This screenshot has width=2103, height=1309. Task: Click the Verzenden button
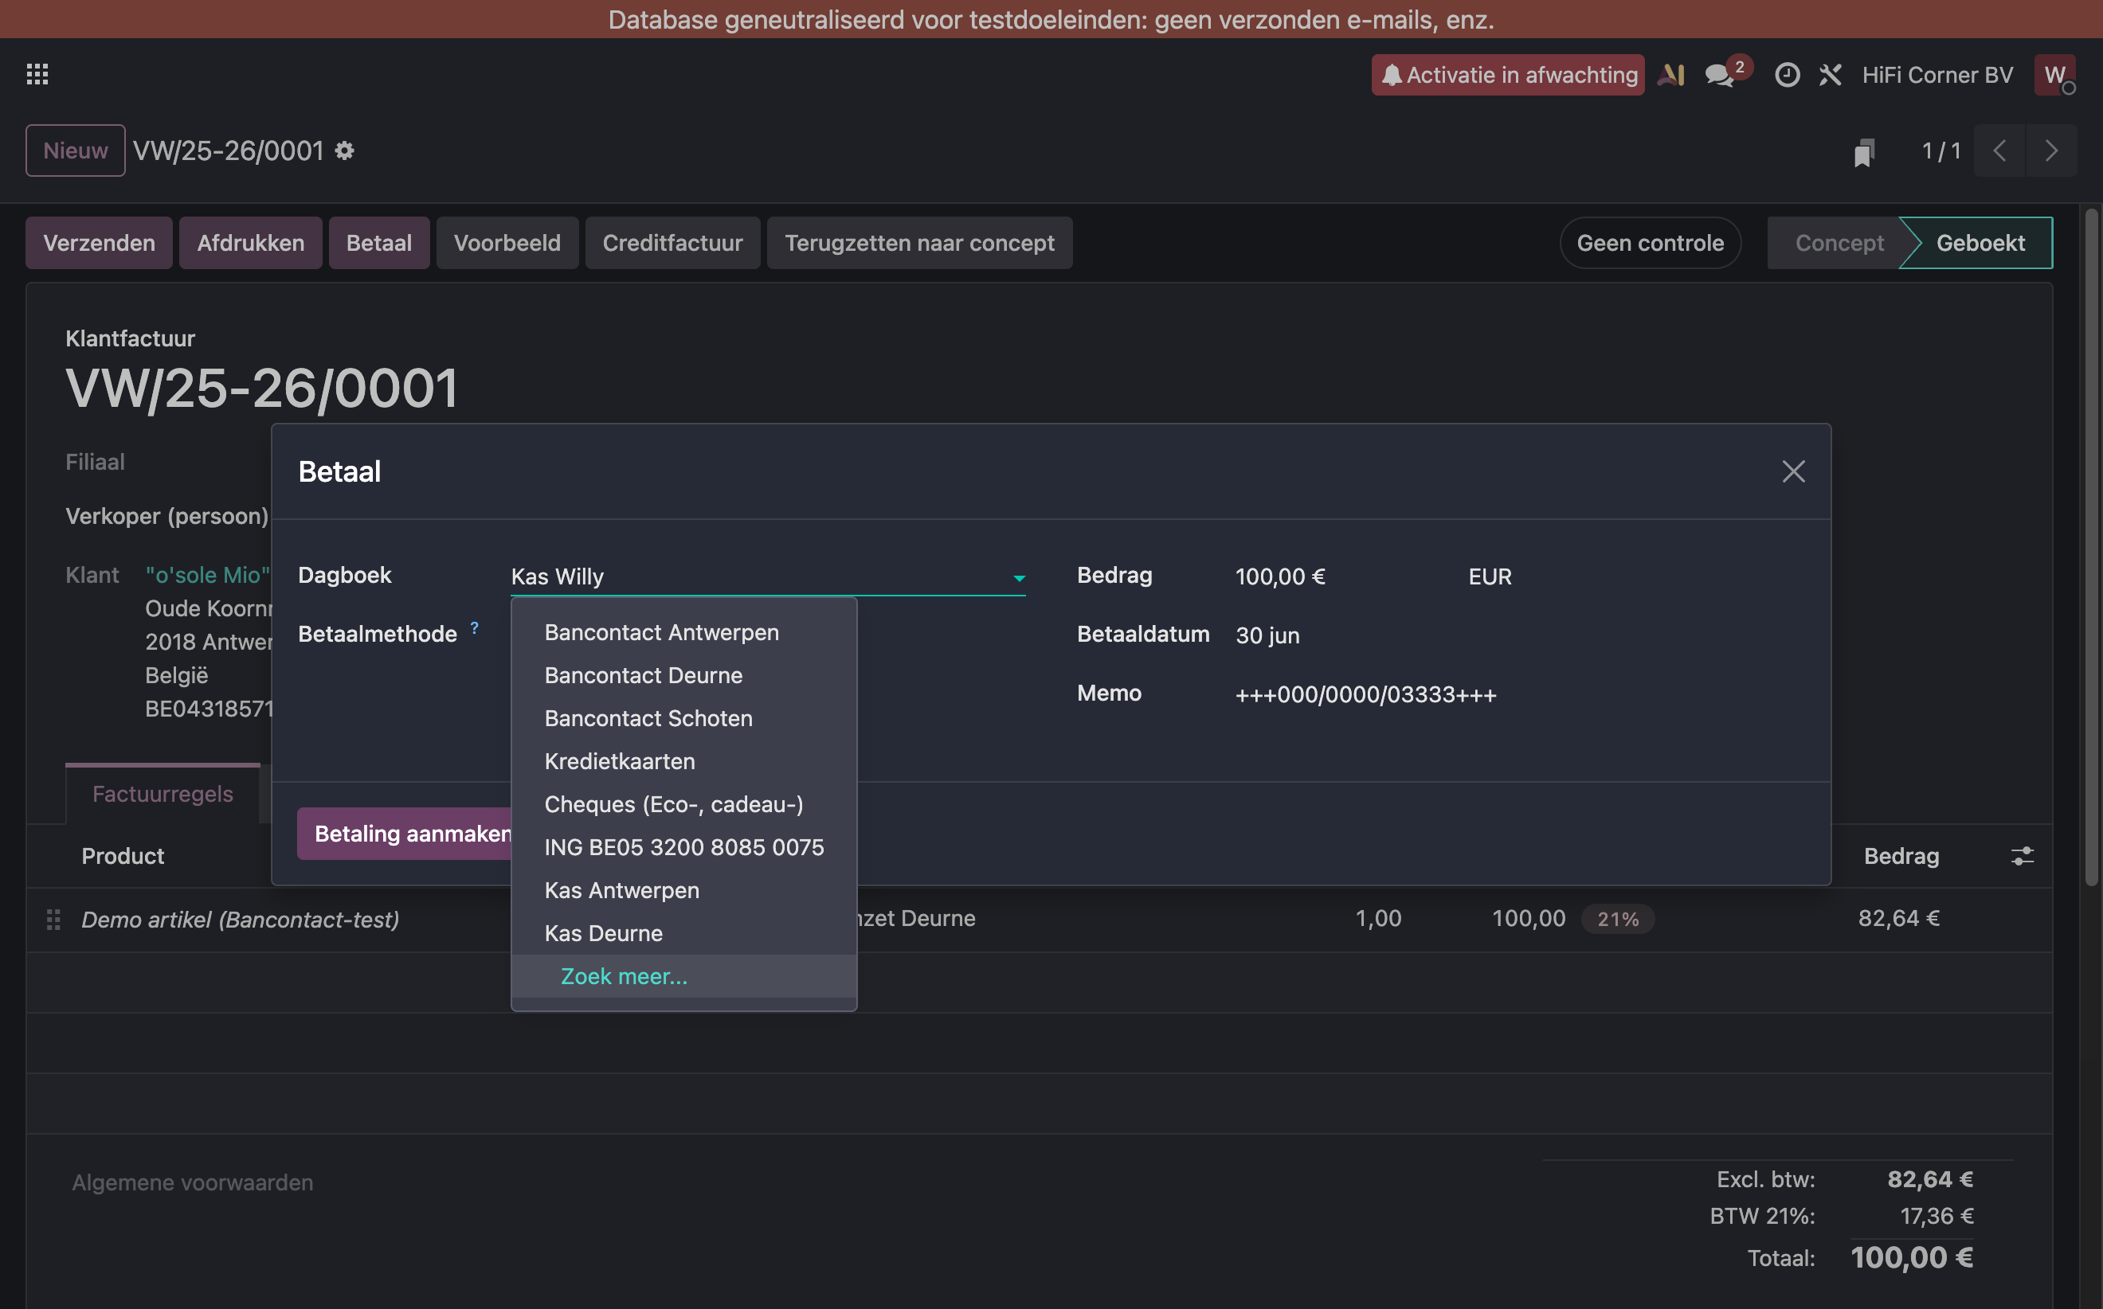tap(99, 244)
